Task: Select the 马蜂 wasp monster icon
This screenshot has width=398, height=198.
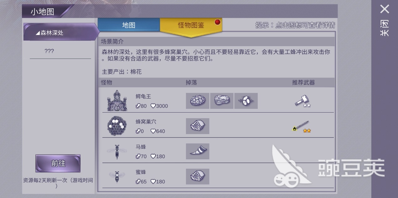Action: click(x=117, y=152)
